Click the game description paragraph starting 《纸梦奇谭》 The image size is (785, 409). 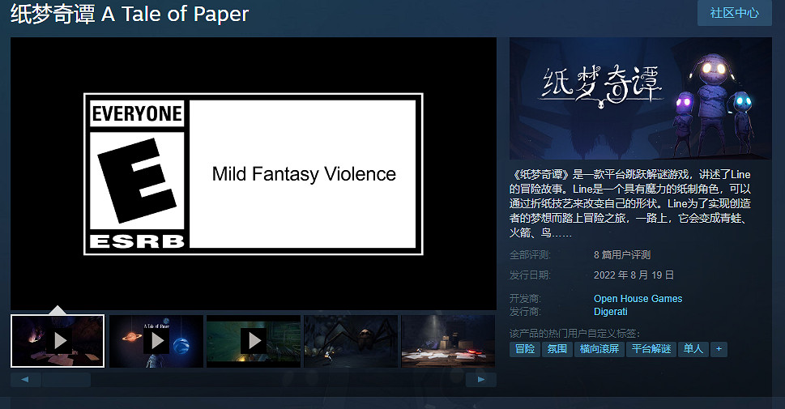click(x=630, y=203)
